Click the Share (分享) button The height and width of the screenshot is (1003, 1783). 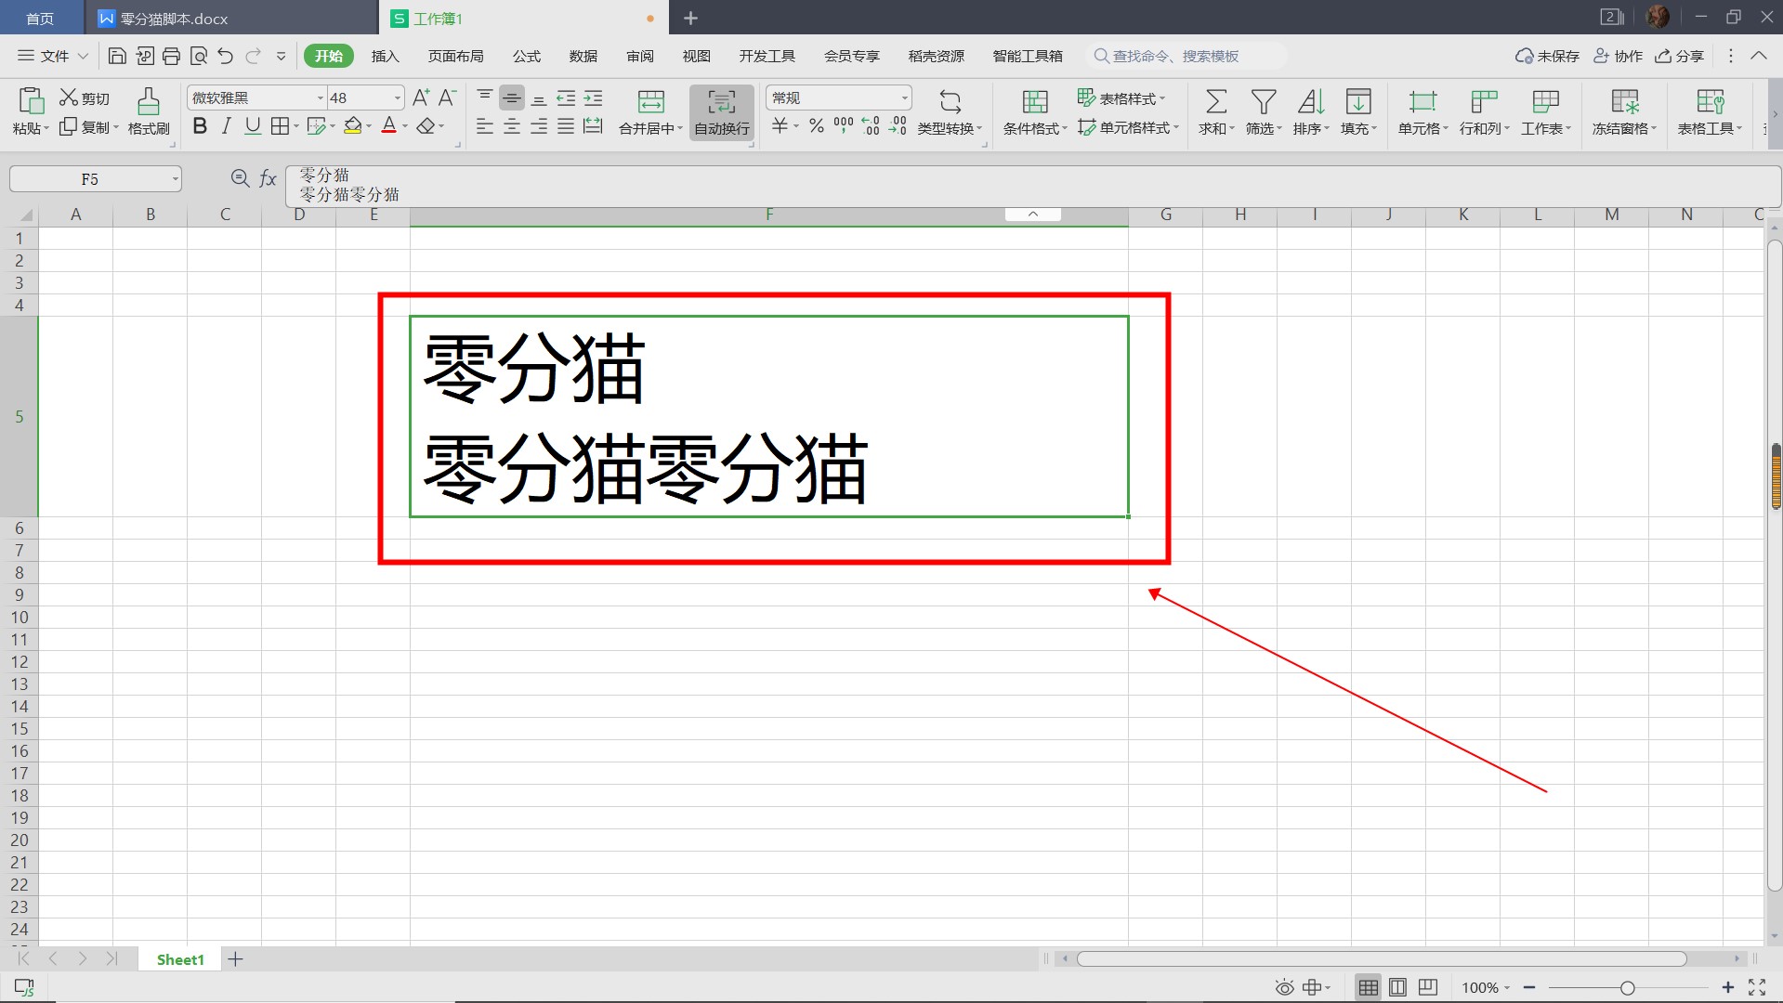[1680, 57]
